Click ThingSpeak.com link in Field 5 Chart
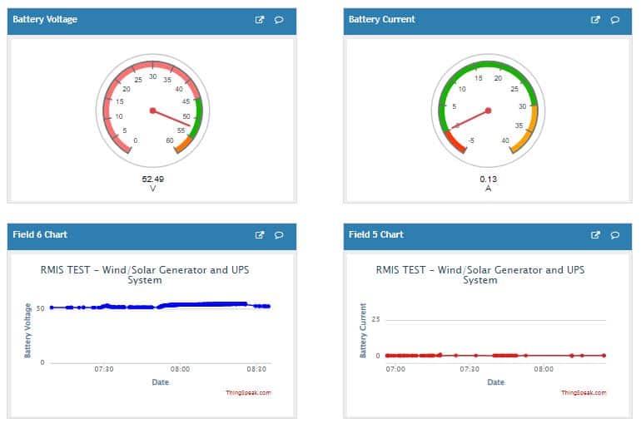641x428 pixels. tap(584, 393)
